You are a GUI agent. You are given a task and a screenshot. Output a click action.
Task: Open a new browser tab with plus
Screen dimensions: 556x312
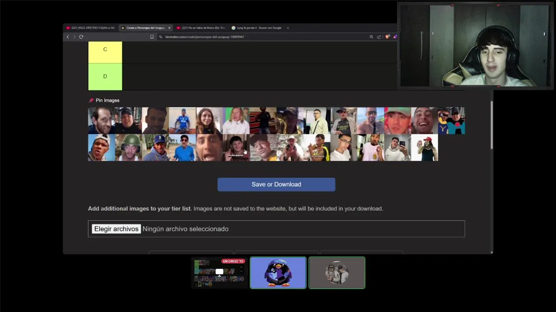[x=288, y=28]
